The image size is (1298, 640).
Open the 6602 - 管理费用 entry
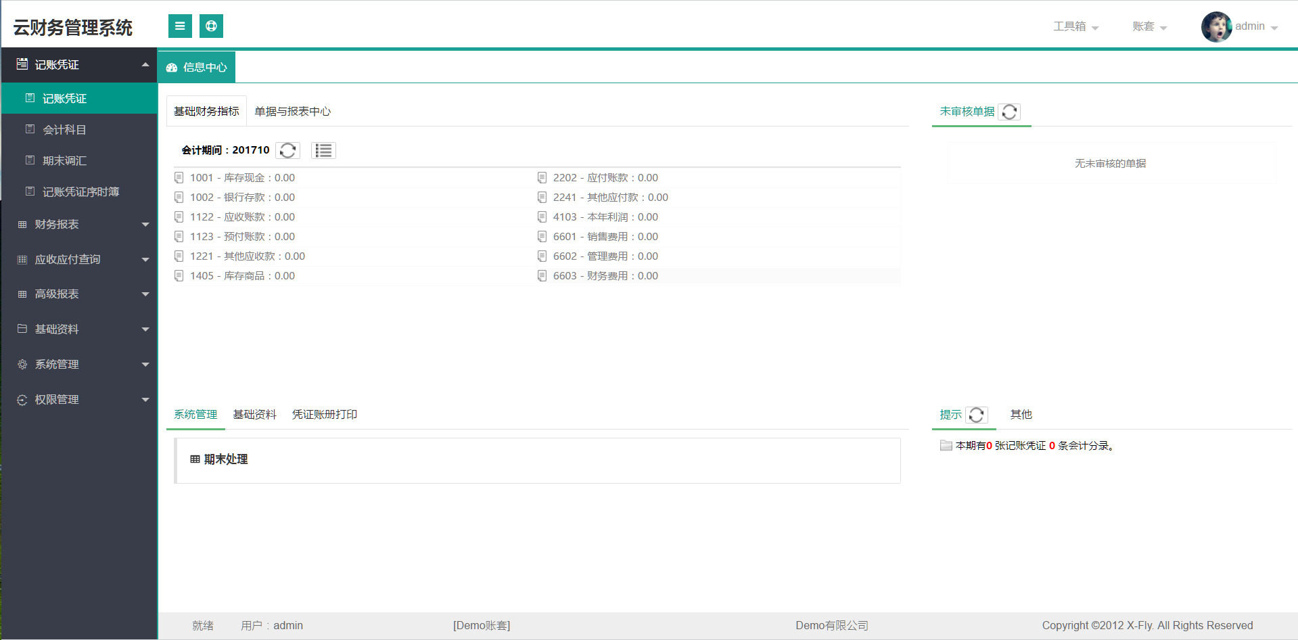click(605, 256)
